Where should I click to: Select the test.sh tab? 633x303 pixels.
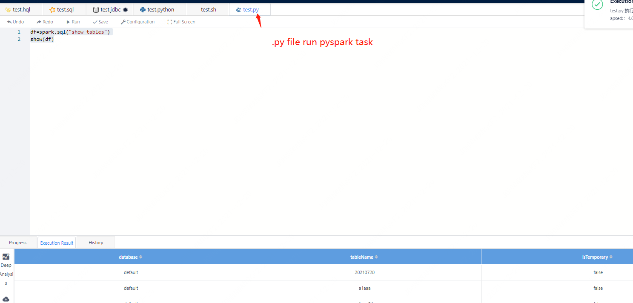click(x=208, y=9)
